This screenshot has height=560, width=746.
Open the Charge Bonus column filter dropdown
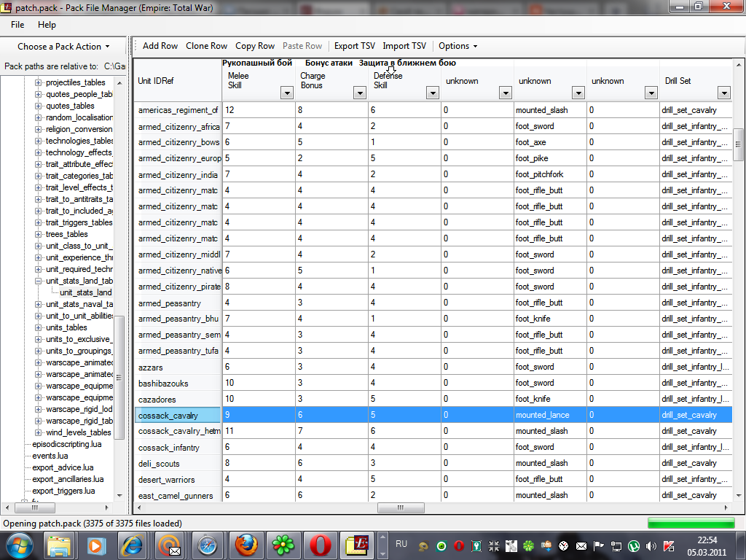click(x=360, y=93)
